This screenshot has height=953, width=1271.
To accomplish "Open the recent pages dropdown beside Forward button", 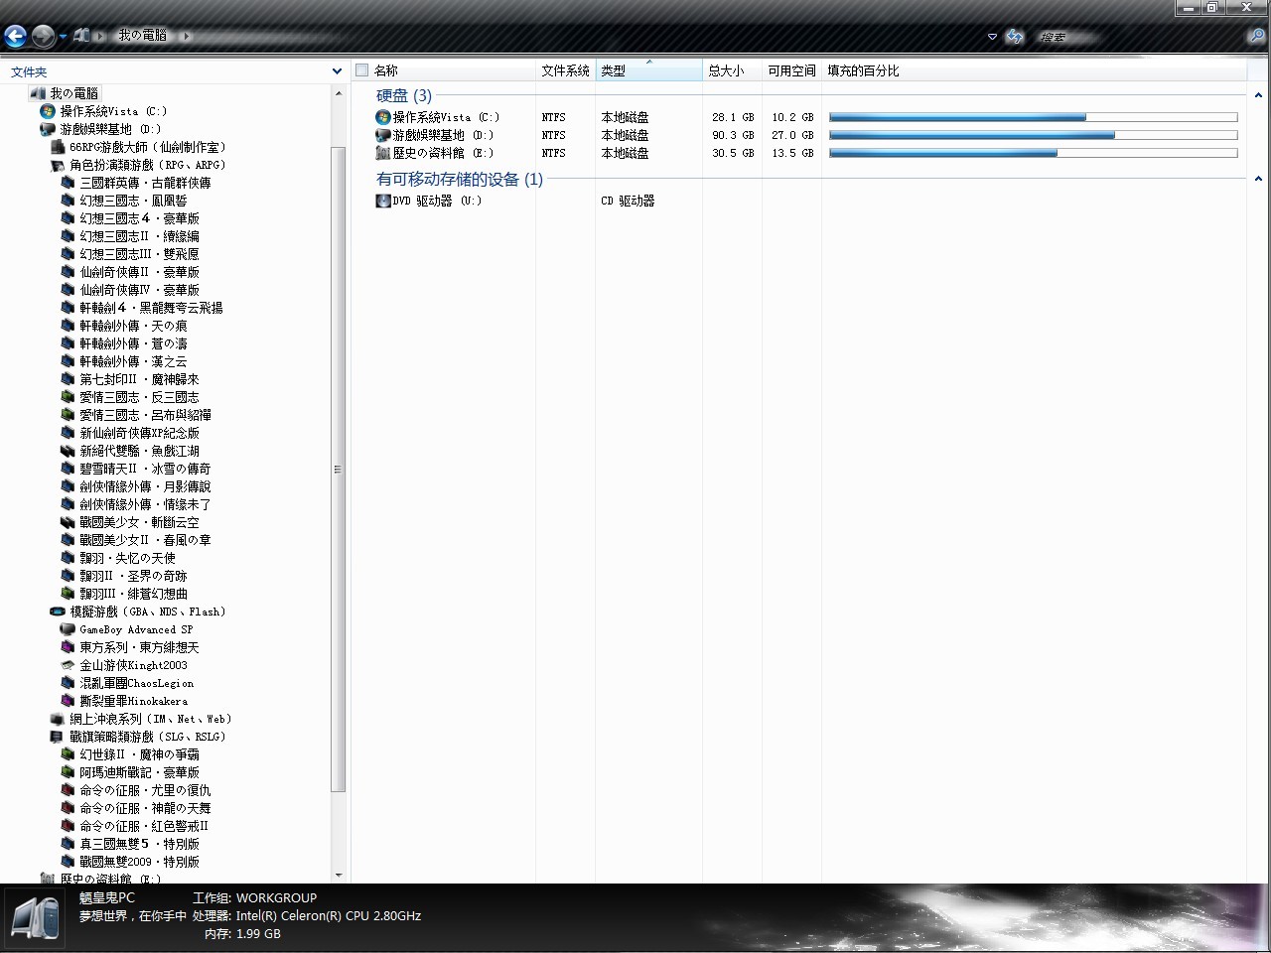I will point(63,37).
